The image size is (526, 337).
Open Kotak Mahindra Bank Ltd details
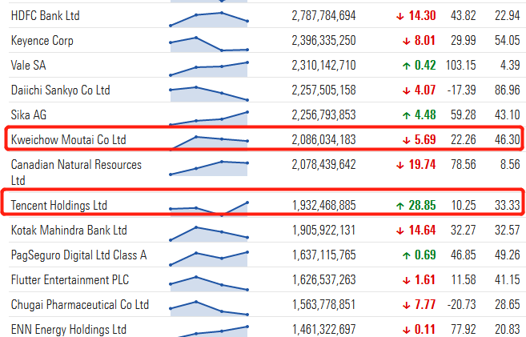pos(69,231)
